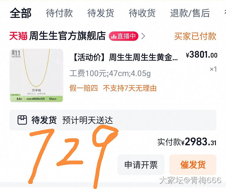Open the 【活动价】周生生黄金 product title
226x189 pixels.
125,57
